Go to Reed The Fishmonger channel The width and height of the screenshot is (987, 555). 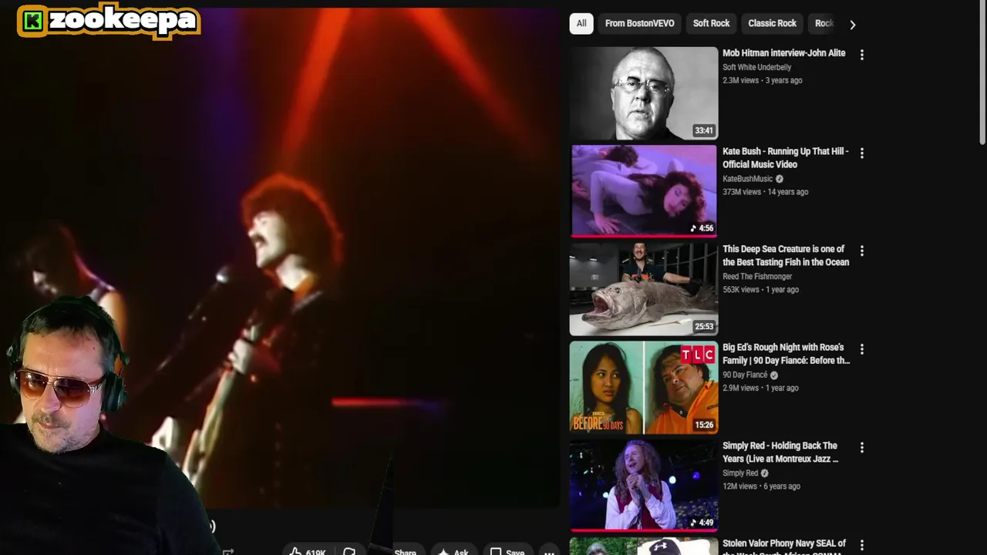[756, 277]
